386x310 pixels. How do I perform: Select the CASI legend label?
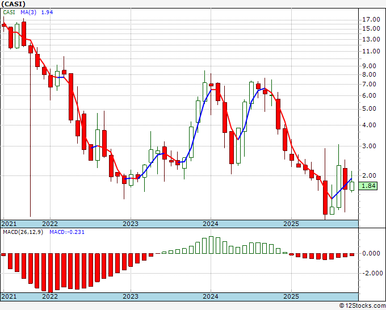[x=9, y=12]
